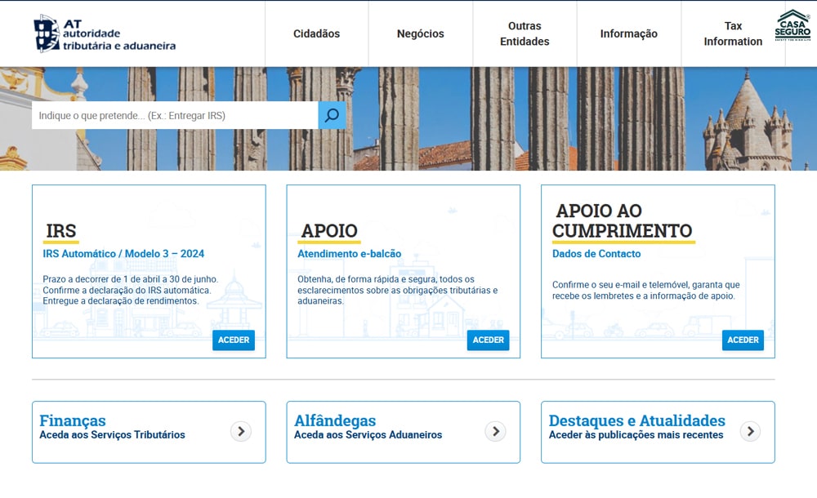
Task: Focus the 'Indique o que pretende' search field
Action: (174, 115)
